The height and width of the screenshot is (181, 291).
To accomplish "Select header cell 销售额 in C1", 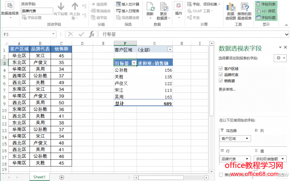I will click(61, 49).
